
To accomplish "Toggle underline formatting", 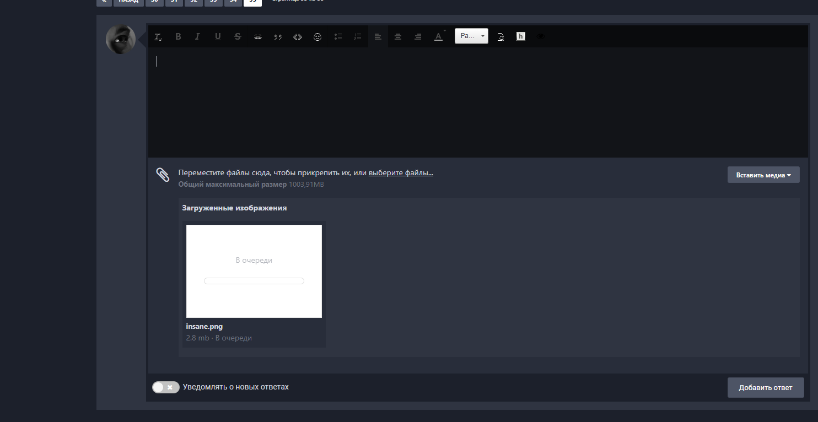I will tap(218, 36).
